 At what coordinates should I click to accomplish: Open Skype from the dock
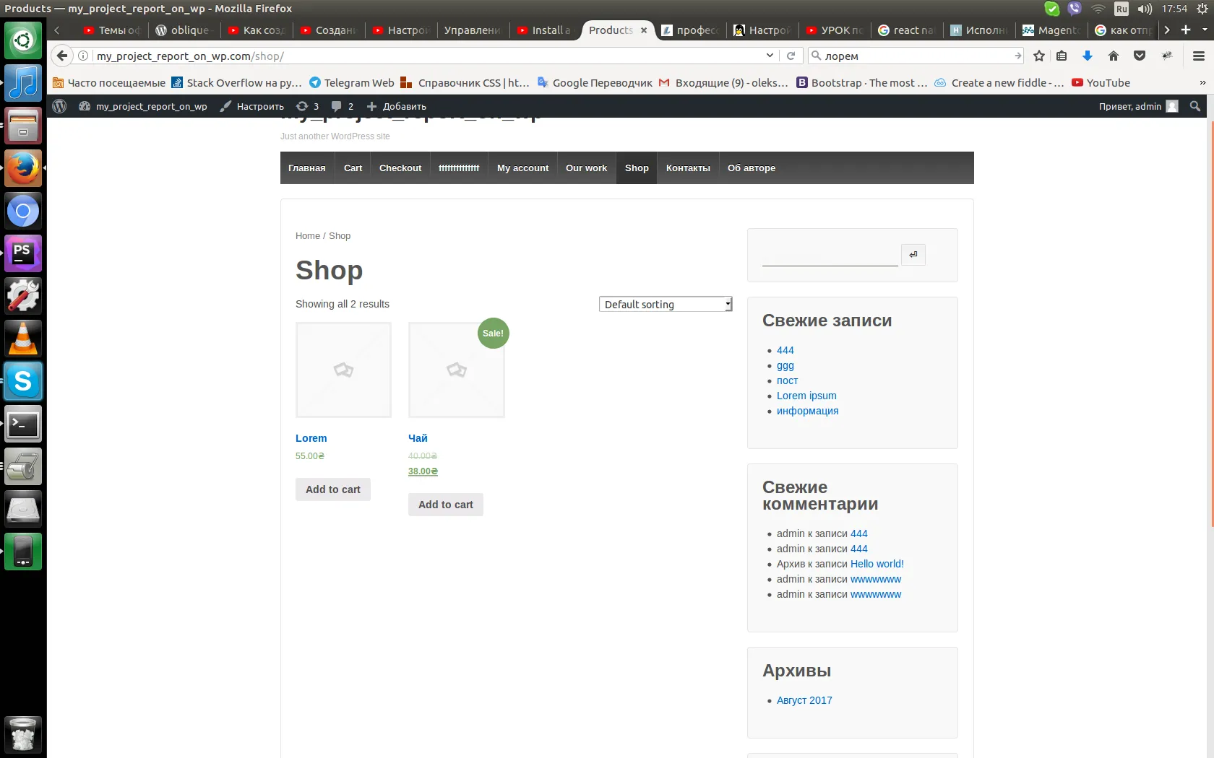pos(23,381)
